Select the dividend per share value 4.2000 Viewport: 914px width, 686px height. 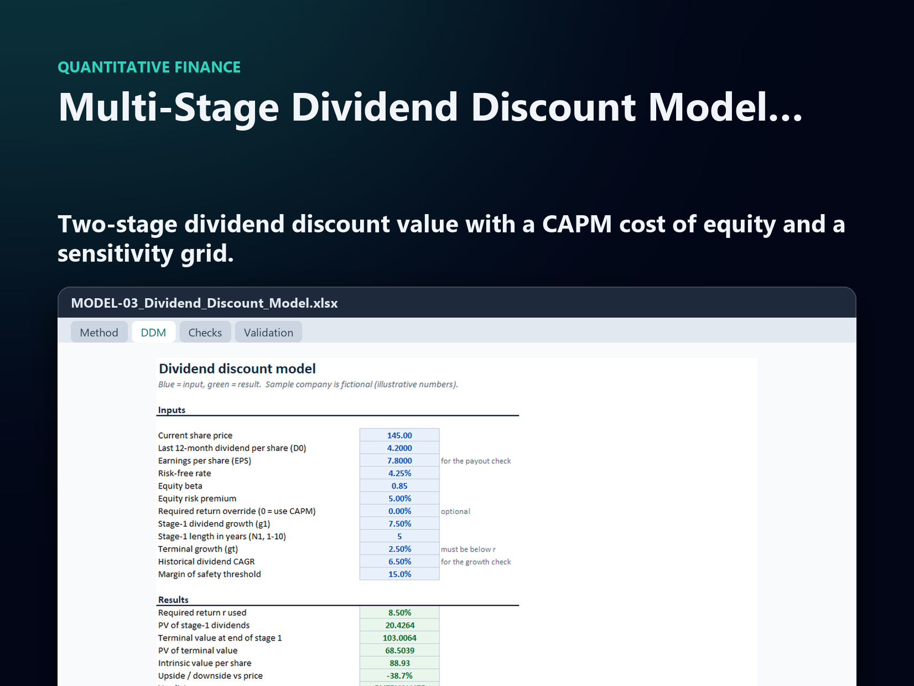pyautogui.click(x=399, y=448)
